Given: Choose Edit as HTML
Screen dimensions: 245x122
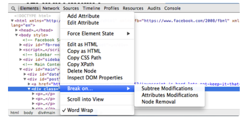Looking at the screenshot, I should [97, 45].
